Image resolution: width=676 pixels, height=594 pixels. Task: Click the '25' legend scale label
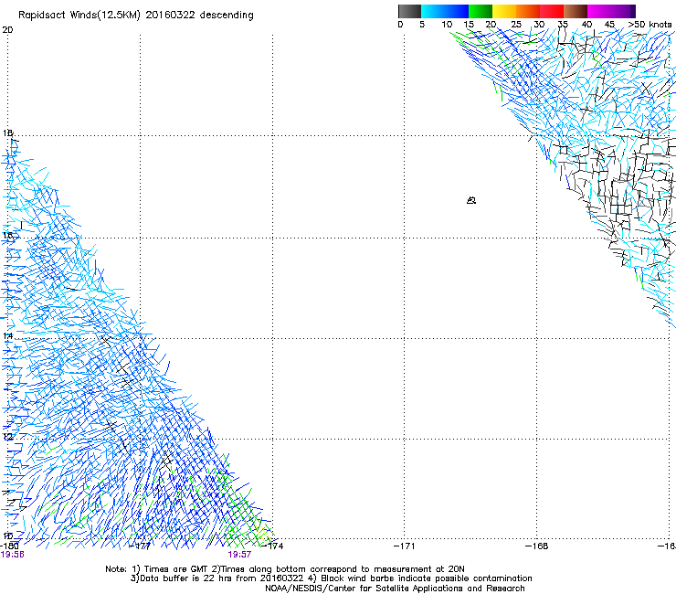[516, 25]
